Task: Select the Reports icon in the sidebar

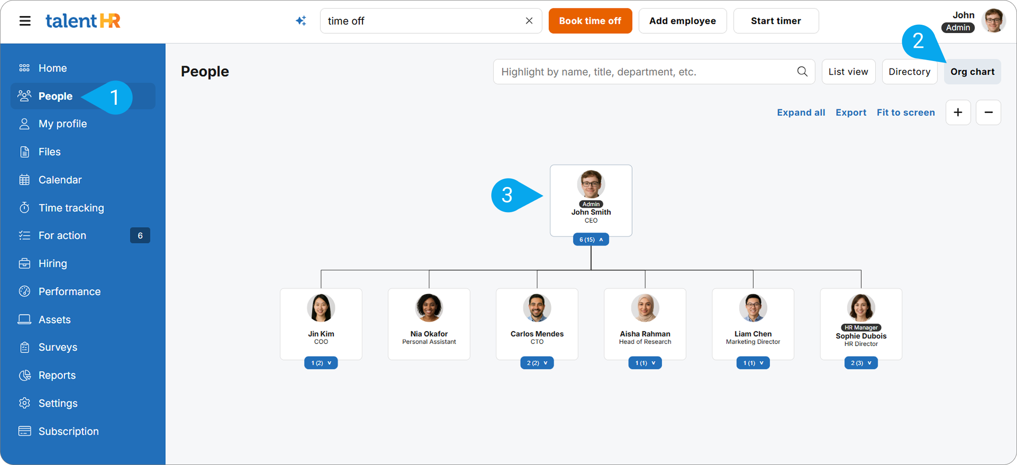Action: click(25, 375)
